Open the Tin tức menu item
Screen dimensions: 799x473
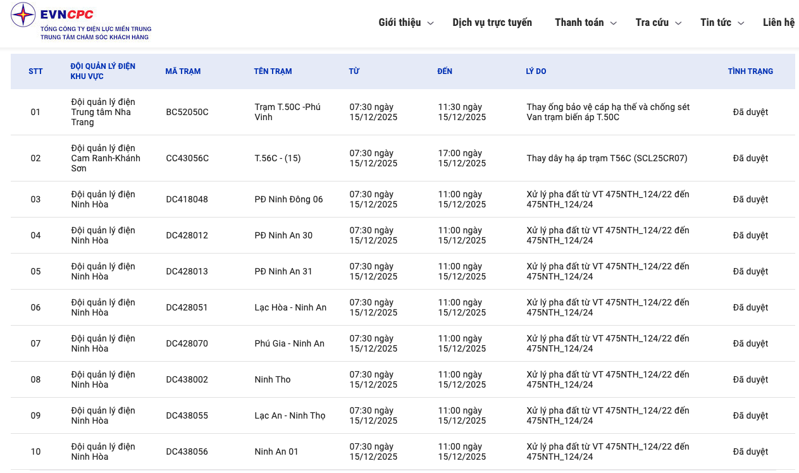pos(715,23)
